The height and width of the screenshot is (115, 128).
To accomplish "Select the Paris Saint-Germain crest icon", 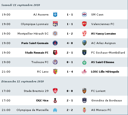I will pyautogui.click(x=55, y=43).
